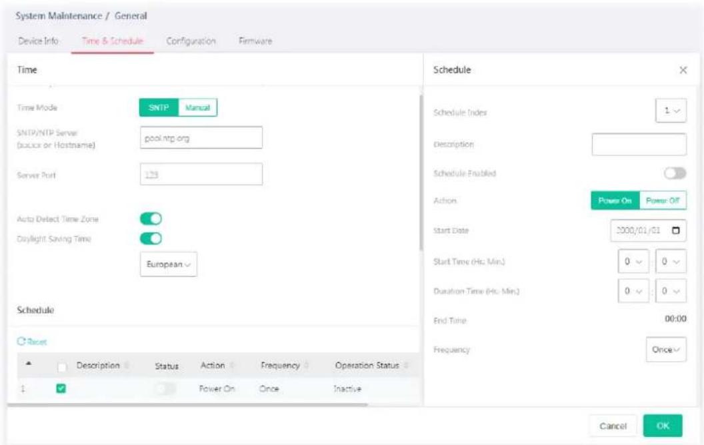Toggle the row 1 Status switch
The height and width of the screenshot is (445, 704).
(165, 388)
